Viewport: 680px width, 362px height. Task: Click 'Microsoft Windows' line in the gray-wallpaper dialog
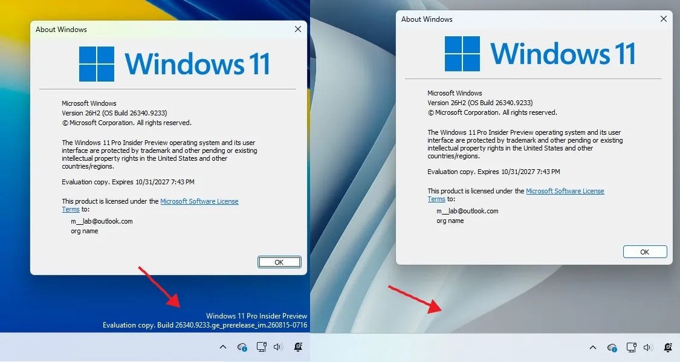[455, 93]
